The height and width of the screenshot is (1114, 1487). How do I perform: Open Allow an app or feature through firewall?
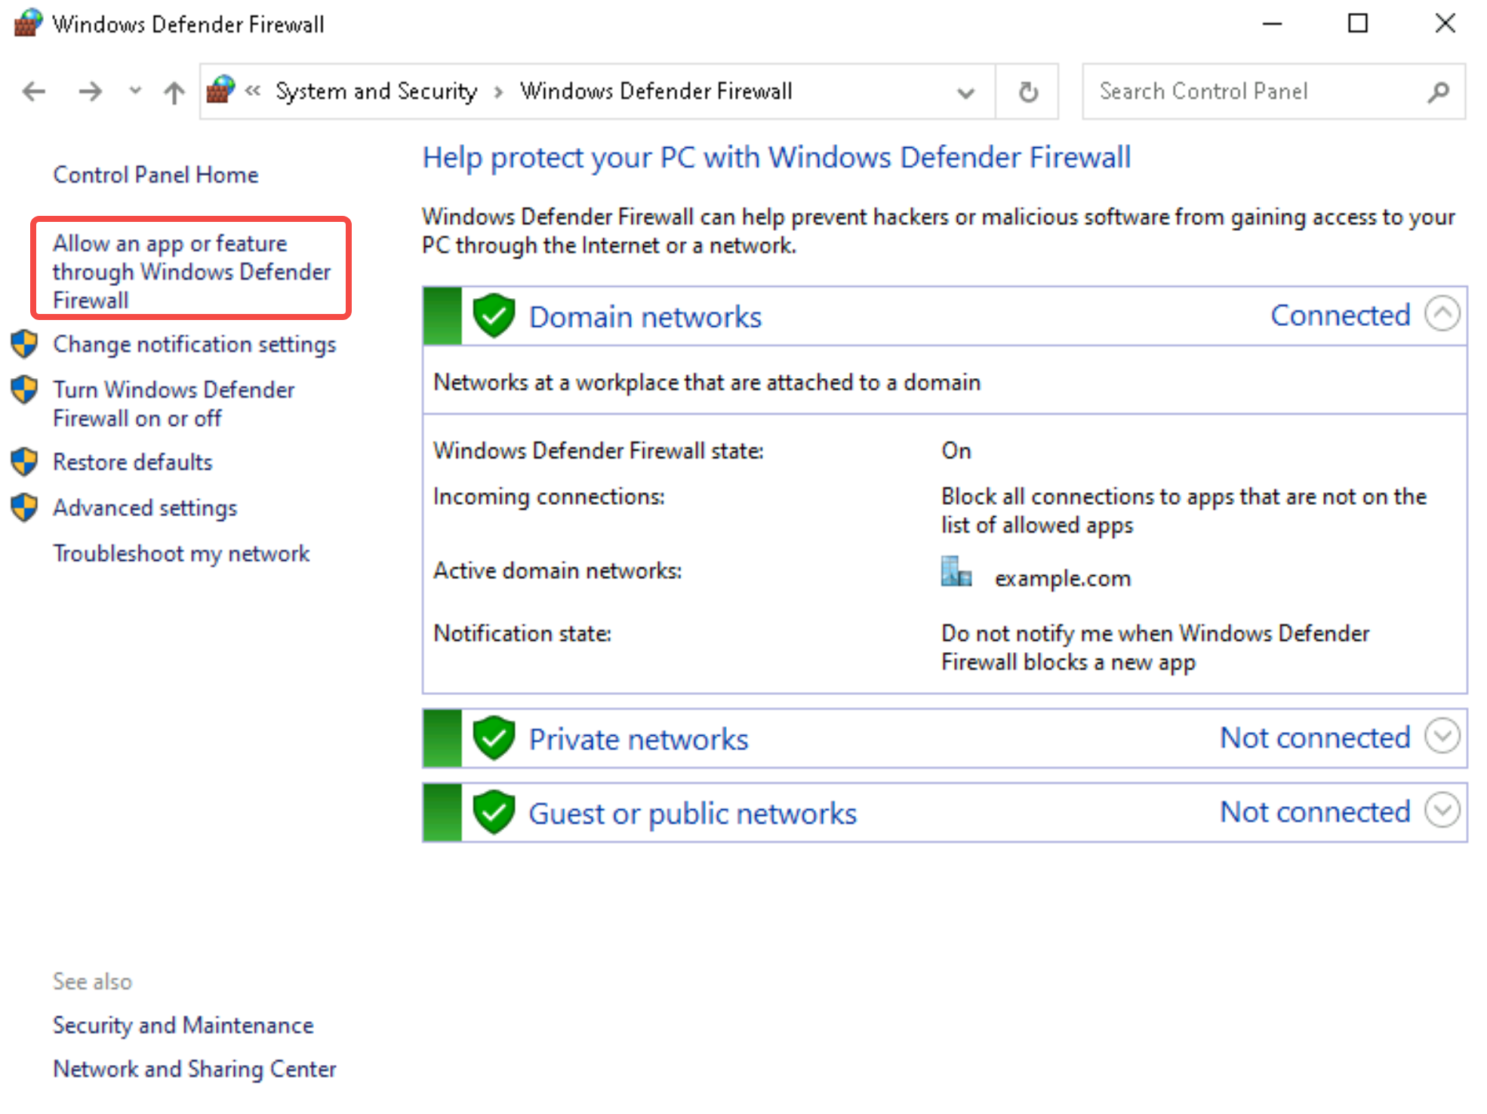(x=192, y=272)
